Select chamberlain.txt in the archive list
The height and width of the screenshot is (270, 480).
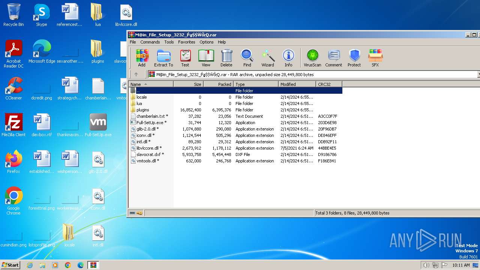click(235, 116)
